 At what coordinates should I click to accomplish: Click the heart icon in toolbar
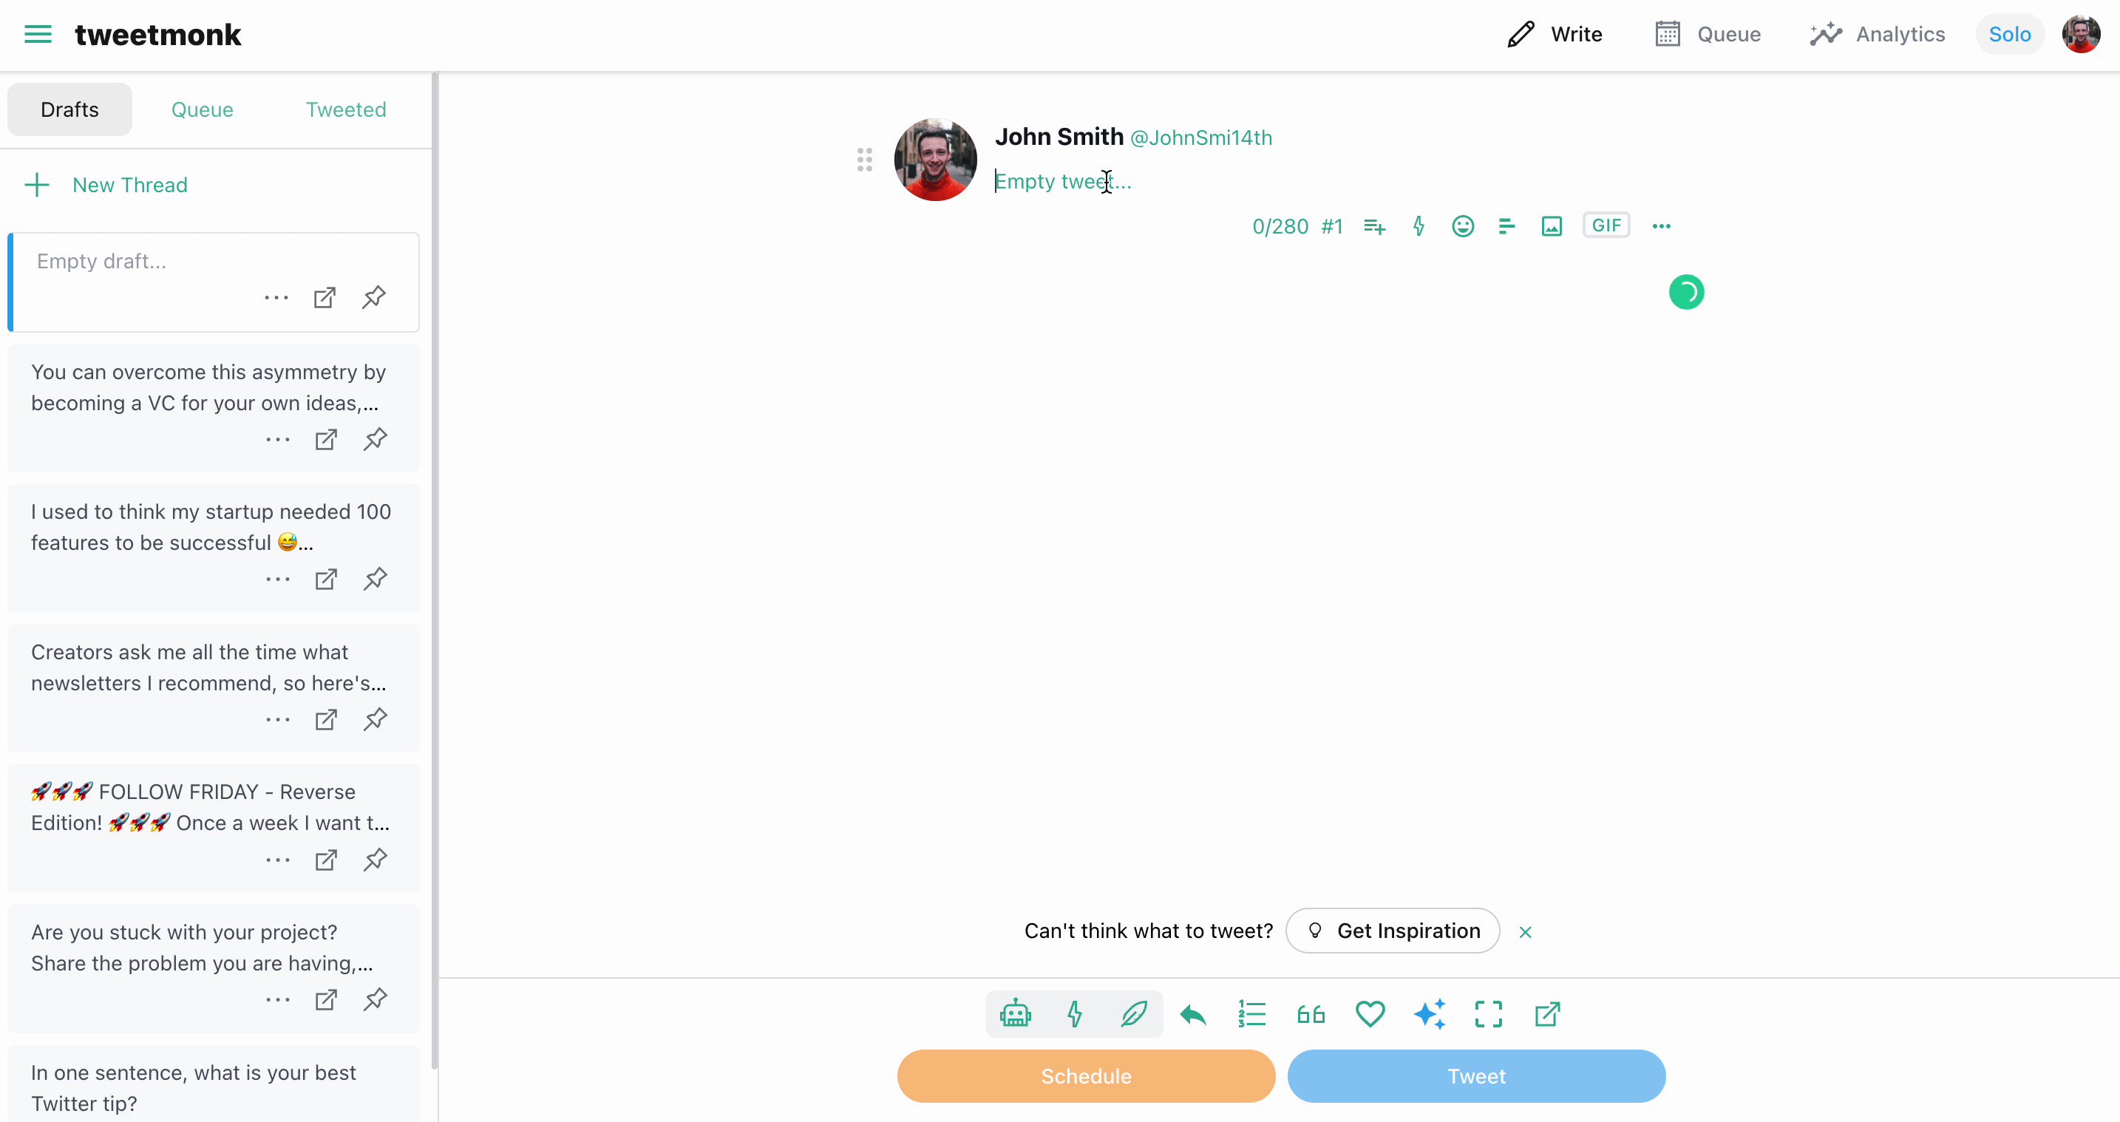click(1370, 1013)
